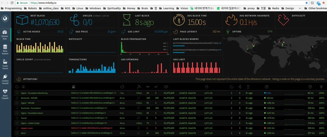327x137 pixels.
Task: Open the Connect Yourself sidebar item
Action: (x=5, y=79)
